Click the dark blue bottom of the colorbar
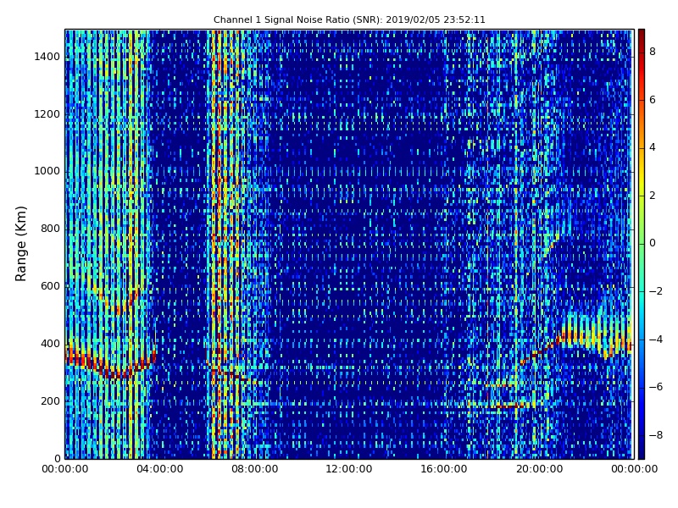Image resolution: width=678 pixels, height=508 pixels. click(x=642, y=455)
